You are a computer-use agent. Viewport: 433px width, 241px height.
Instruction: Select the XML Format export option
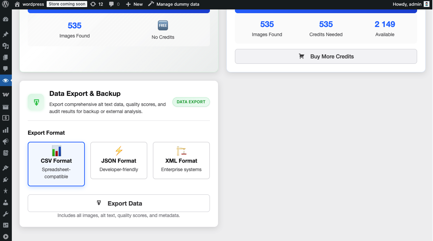[181, 160]
